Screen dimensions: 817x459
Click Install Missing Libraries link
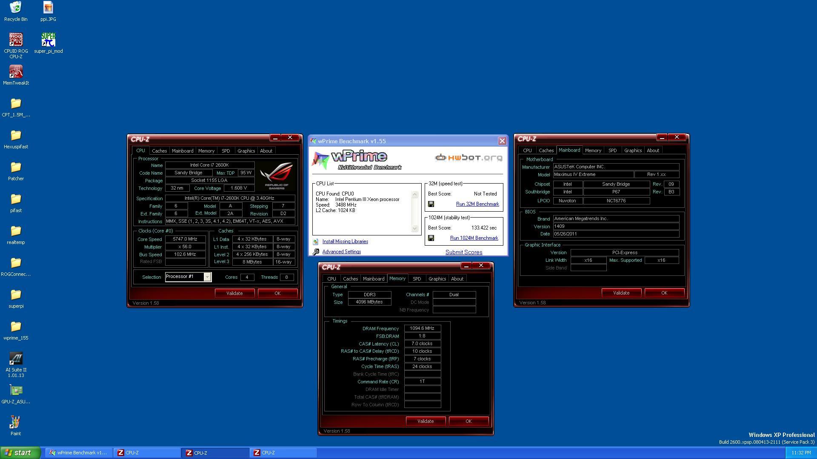345,241
